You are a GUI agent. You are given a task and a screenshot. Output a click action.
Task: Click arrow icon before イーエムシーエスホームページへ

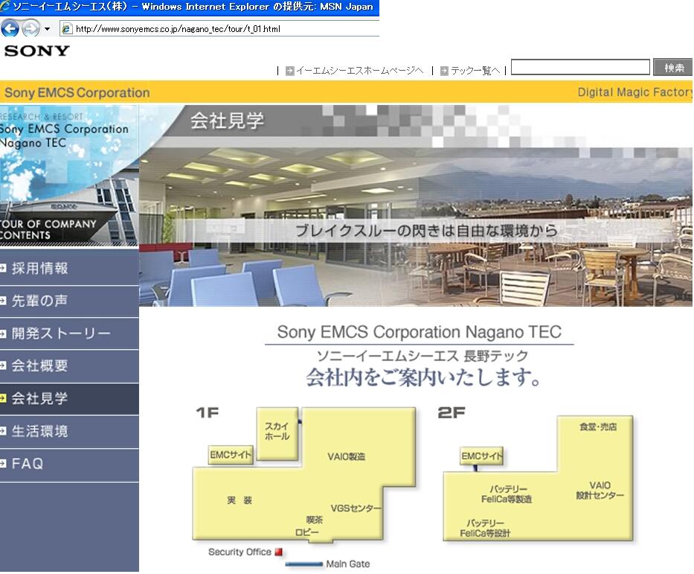tap(290, 71)
